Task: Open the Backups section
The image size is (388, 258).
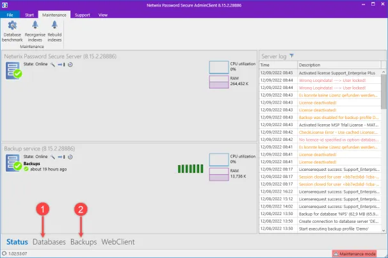Action: point(84,241)
